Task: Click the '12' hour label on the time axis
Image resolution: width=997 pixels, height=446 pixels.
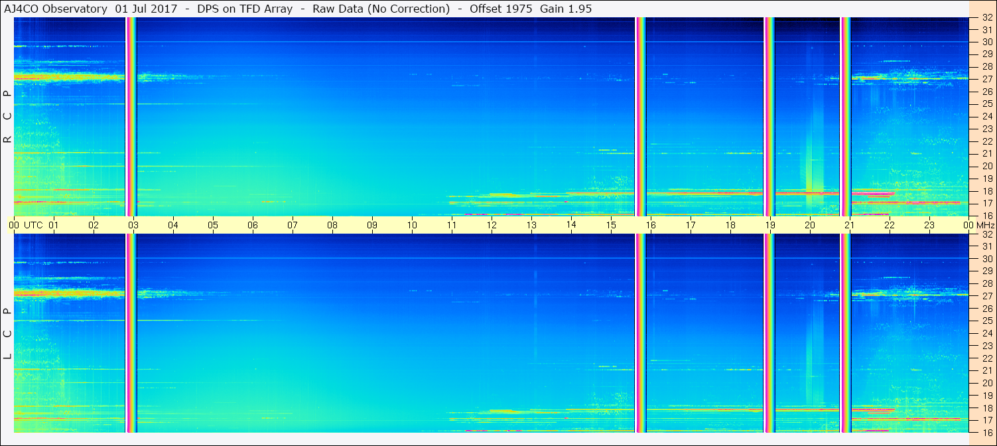Action: pyautogui.click(x=492, y=225)
